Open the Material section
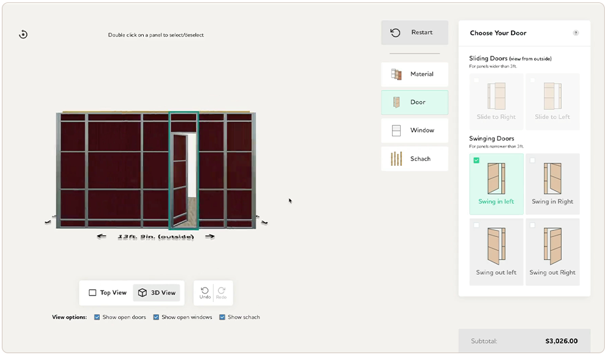606x355 pixels. click(414, 74)
